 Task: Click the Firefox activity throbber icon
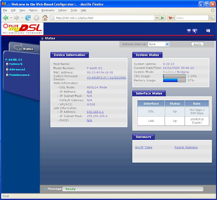click(x=213, y=10)
